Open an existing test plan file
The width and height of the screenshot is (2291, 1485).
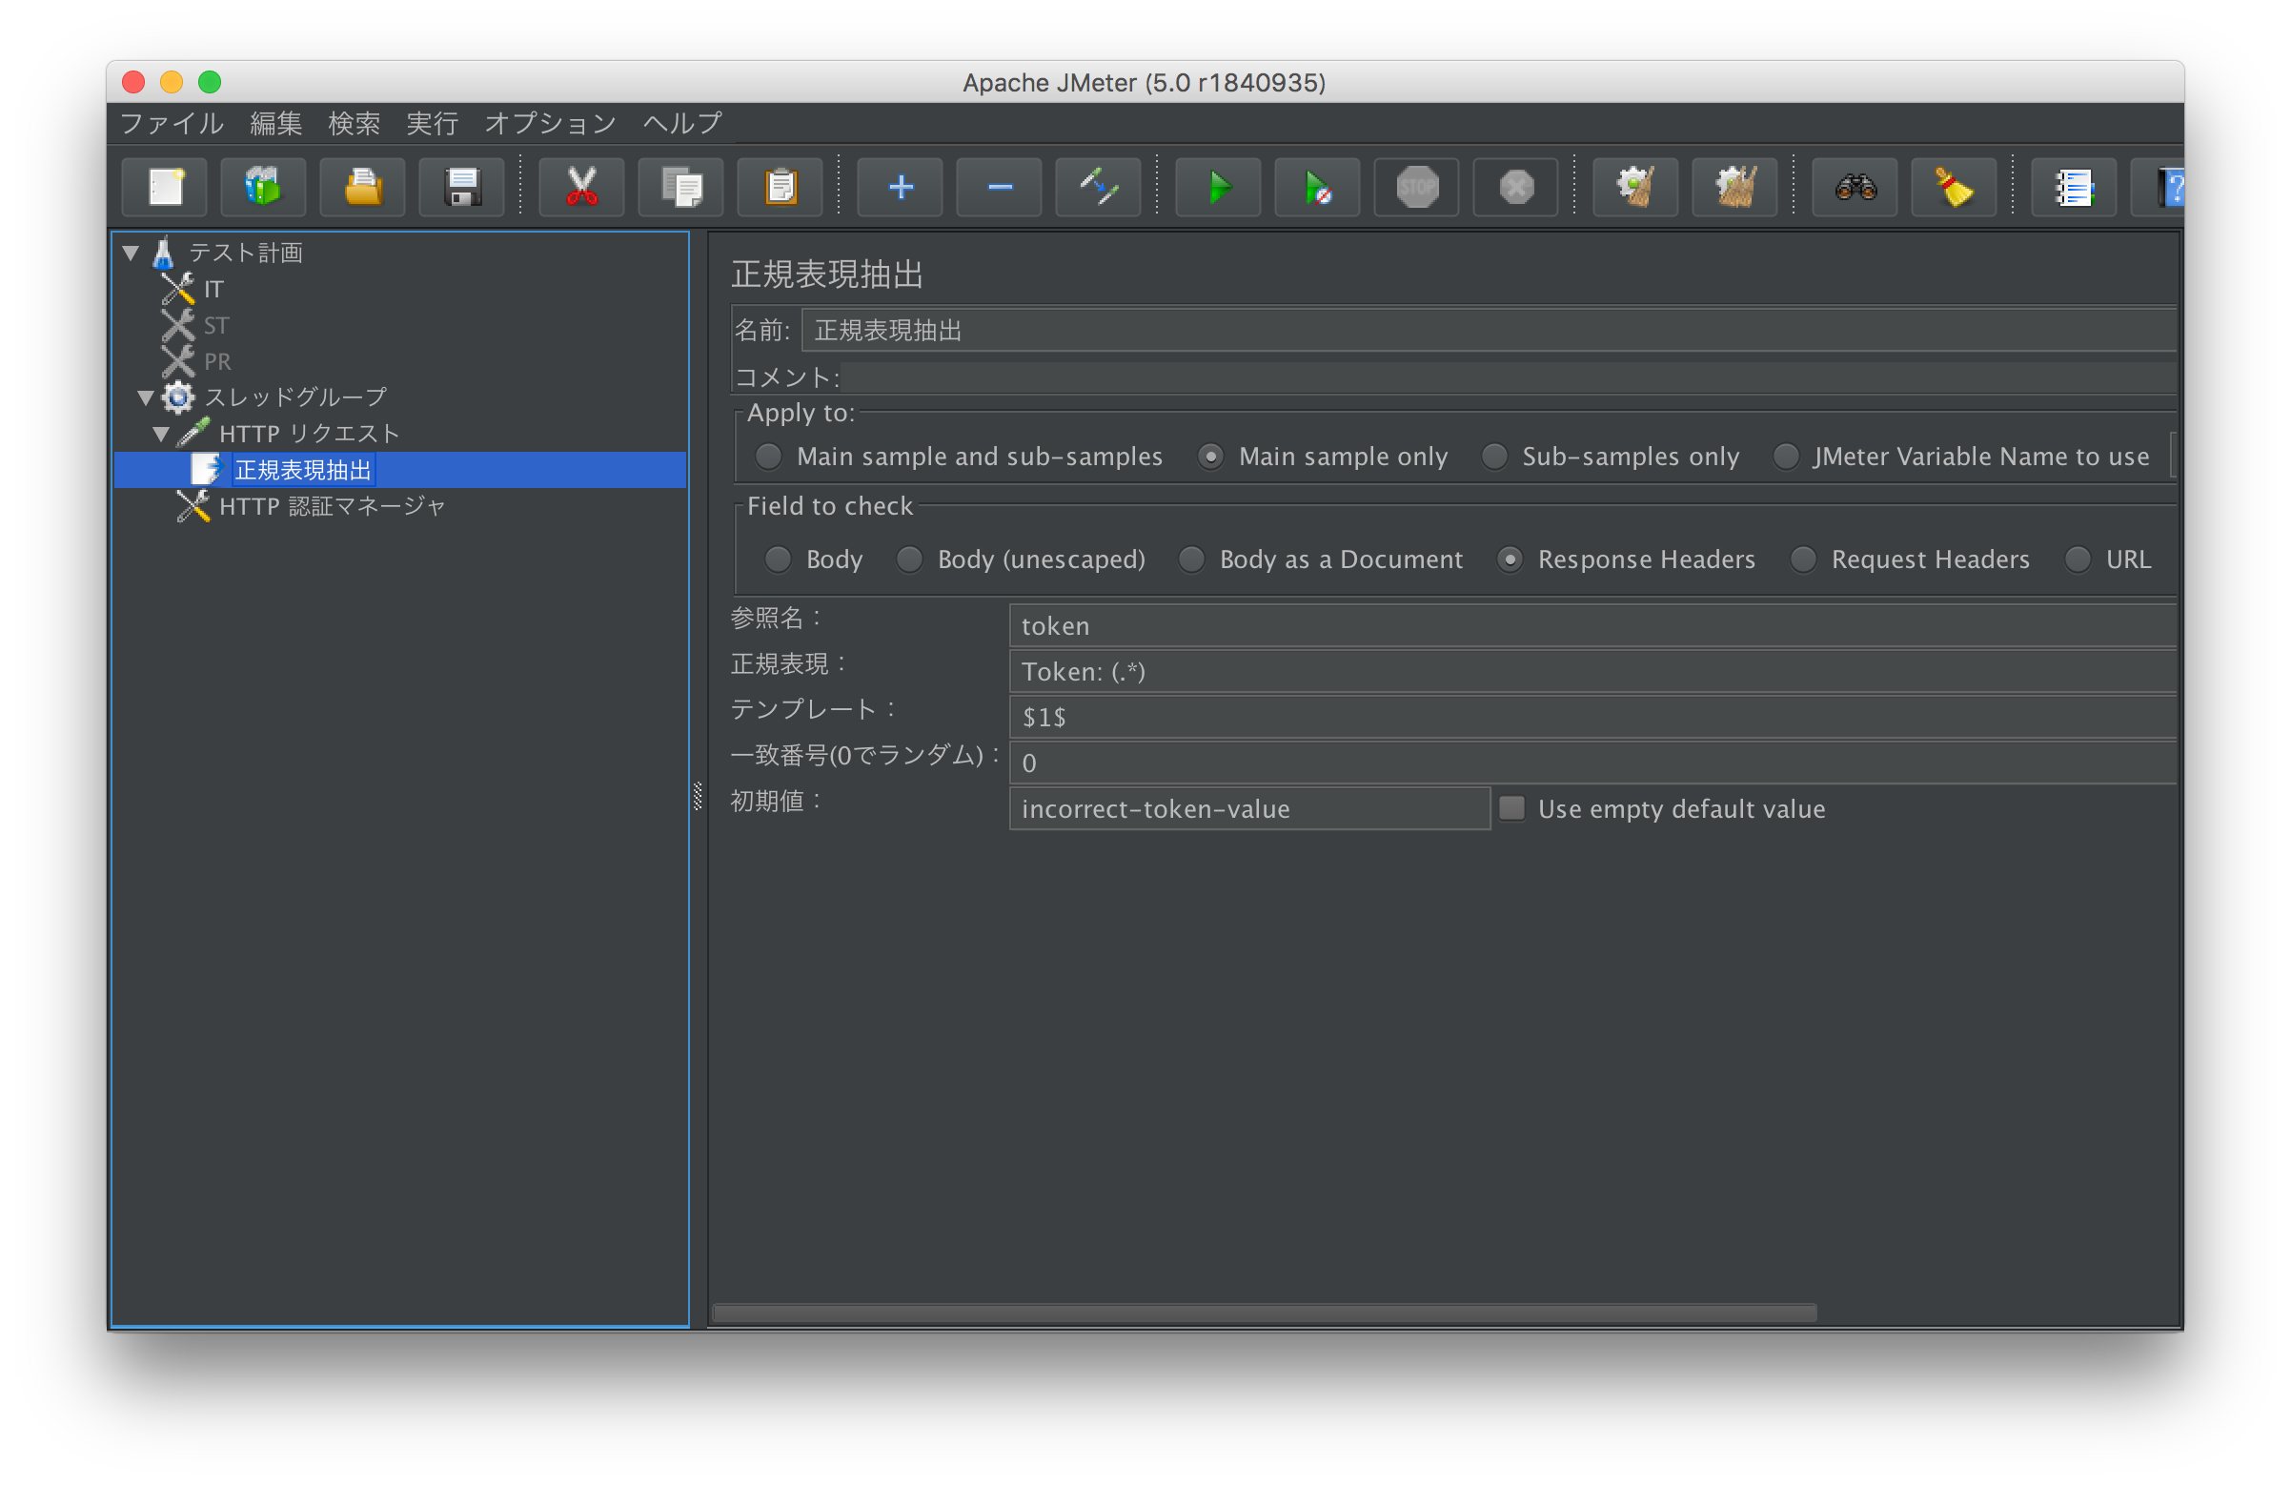(x=363, y=187)
